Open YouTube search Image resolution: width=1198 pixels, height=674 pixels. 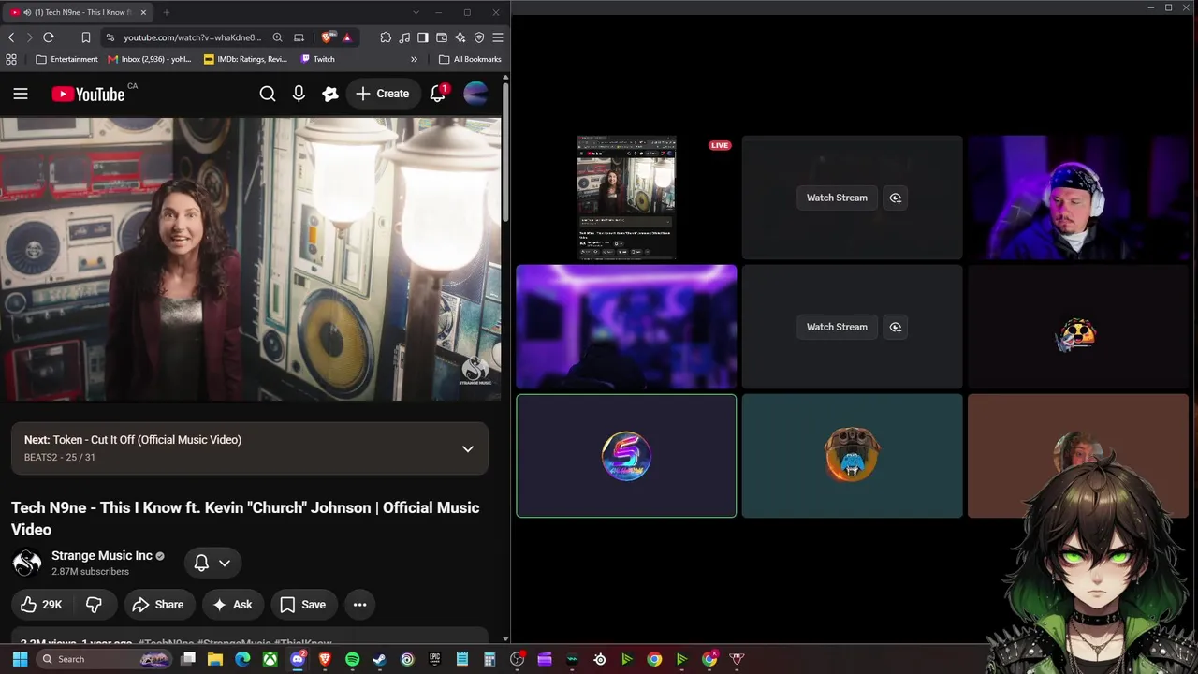pyautogui.click(x=268, y=94)
